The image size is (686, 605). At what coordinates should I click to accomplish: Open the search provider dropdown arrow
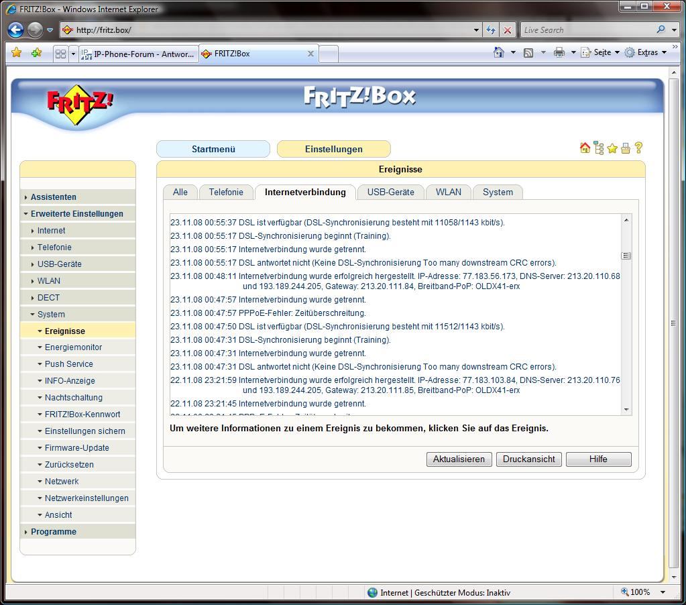coord(674,30)
